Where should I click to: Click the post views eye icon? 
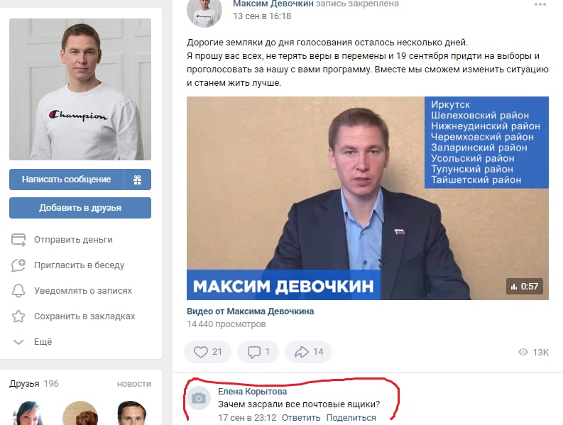[x=523, y=352]
